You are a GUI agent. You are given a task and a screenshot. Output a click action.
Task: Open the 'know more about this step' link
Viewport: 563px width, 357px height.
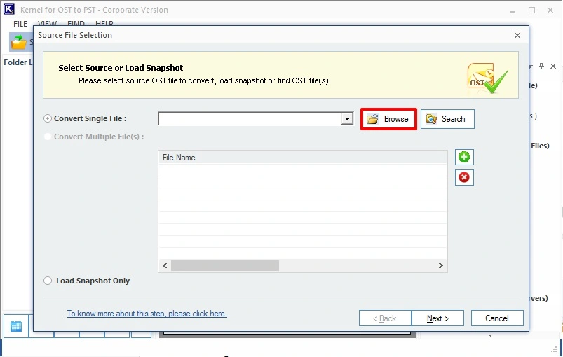coord(147,314)
